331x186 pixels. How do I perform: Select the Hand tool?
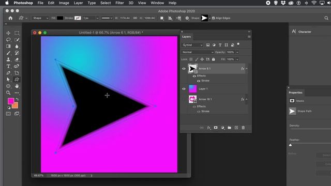(17, 86)
